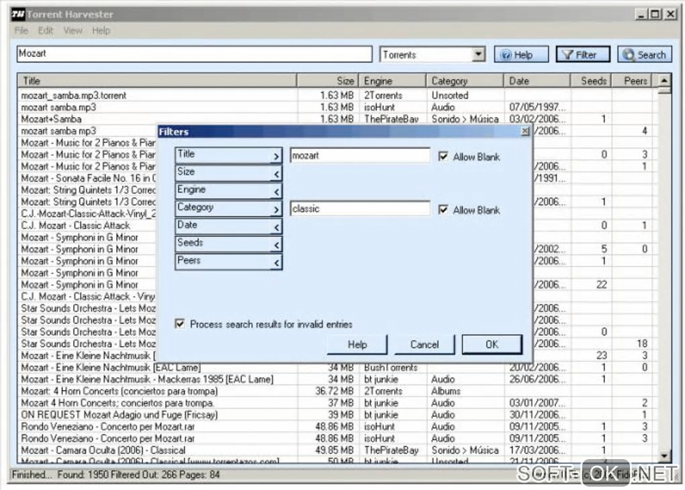Expand the Peers filter row

276,262
